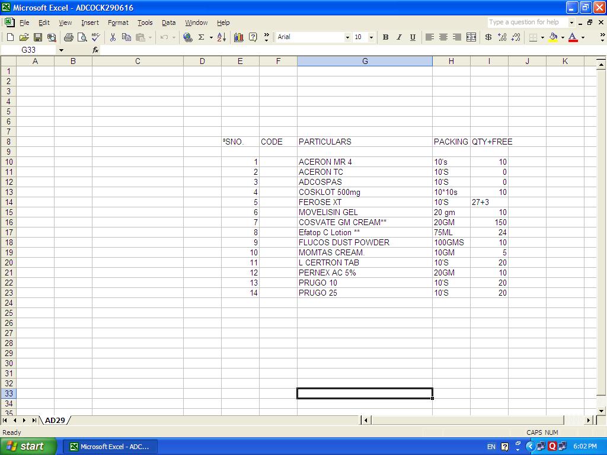Viewport: 607px width, 455px height.
Task: Create a new blank workbook
Action: [11, 37]
